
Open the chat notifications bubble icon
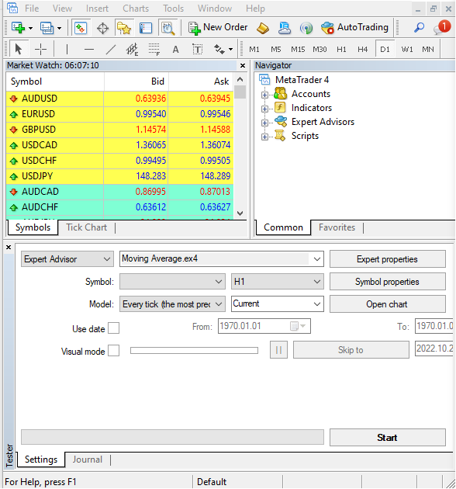point(442,27)
